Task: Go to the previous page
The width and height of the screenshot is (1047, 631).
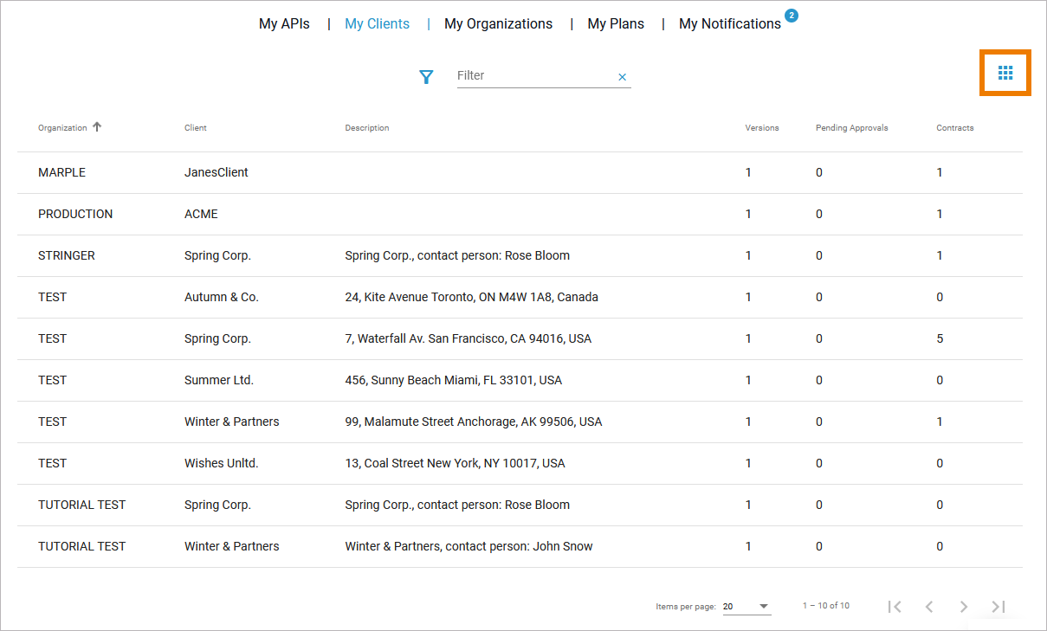Action: 929,607
